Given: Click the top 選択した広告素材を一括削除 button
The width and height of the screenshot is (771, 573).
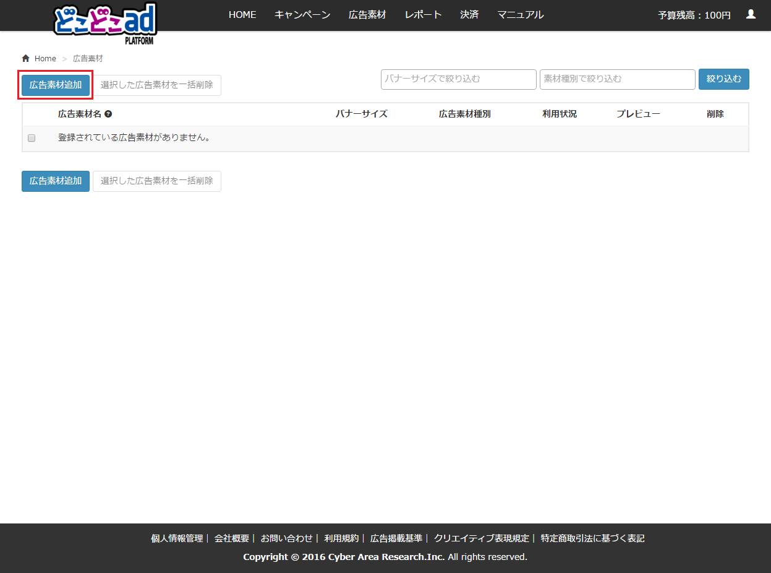Looking at the screenshot, I should 157,85.
